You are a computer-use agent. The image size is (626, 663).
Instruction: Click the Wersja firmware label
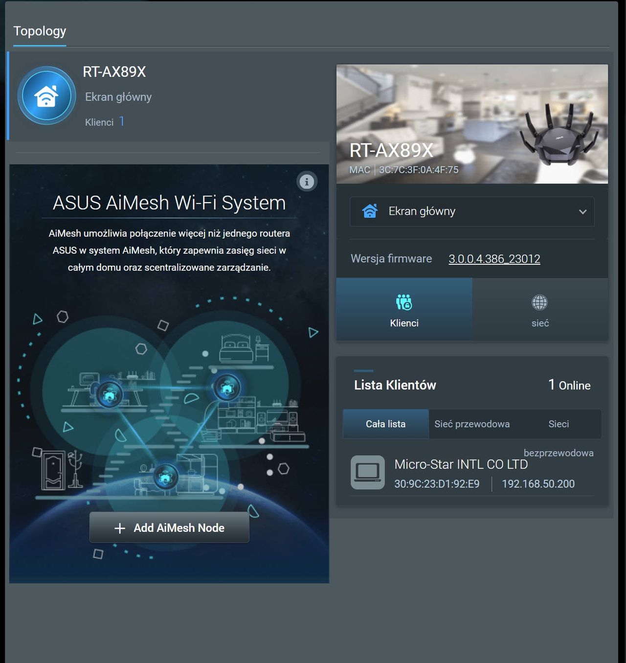pos(391,258)
